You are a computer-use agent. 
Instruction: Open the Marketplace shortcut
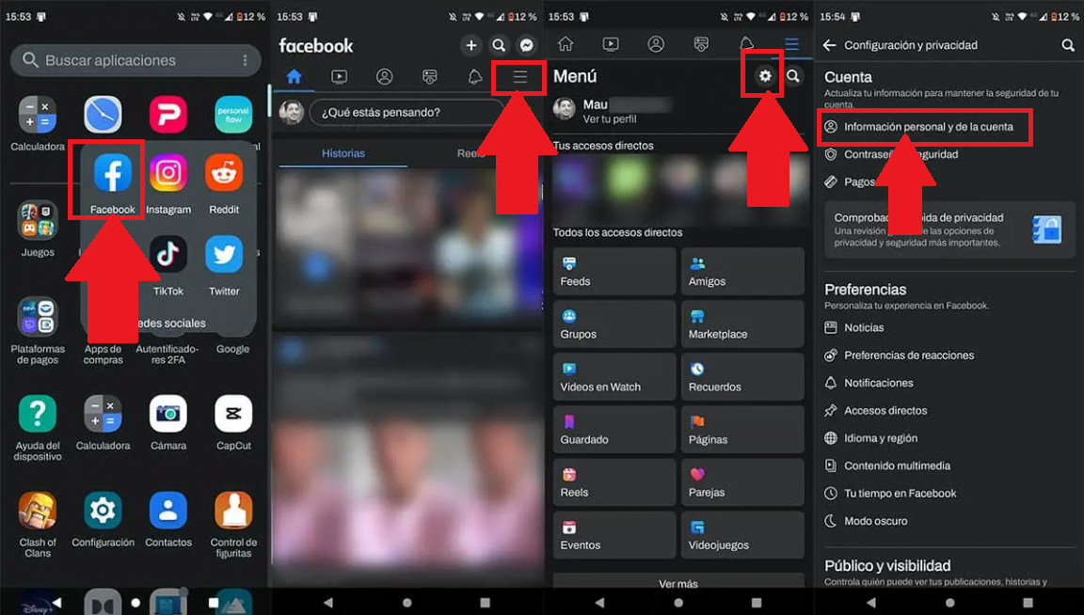pos(742,323)
